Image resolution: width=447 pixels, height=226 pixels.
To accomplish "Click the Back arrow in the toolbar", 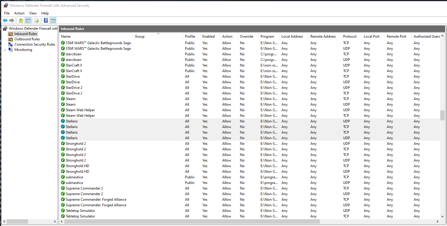I will pyautogui.click(x=5, y=20).
